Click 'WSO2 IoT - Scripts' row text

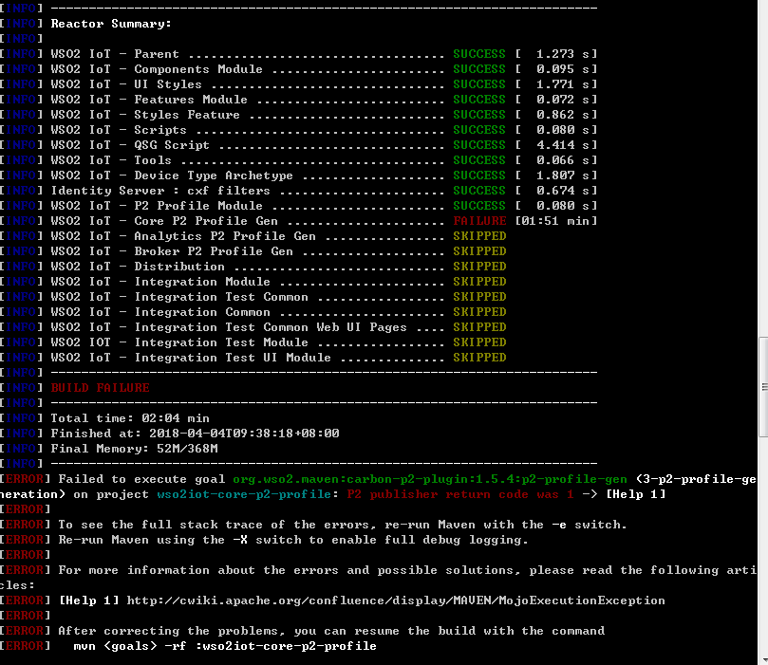point(119,130)
